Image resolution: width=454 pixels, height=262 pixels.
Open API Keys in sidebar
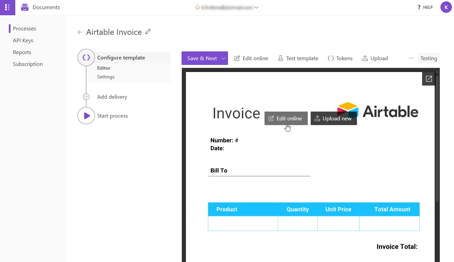pos(23,41)
